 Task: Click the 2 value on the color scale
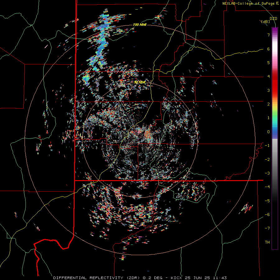pos(268,104)
